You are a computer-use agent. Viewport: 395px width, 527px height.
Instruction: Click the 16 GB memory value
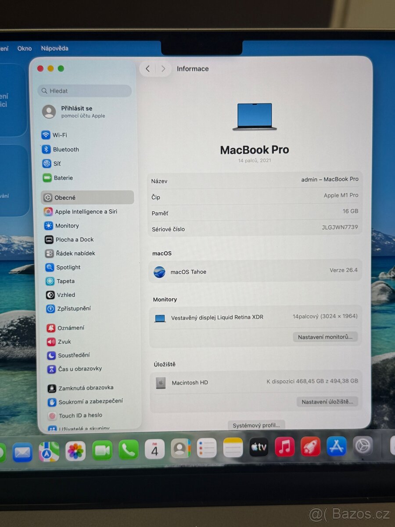[351, 211]
